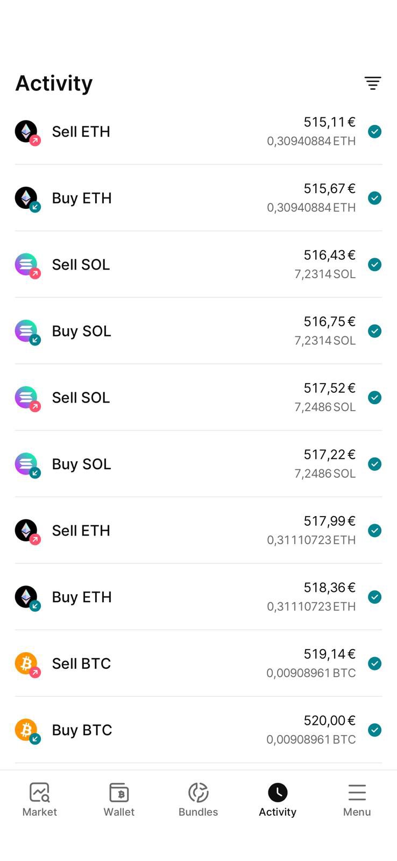The height and width of the screenshot is (861, 397).
Task: Tap the 520,00 € amount on Buy BTC
Action: pos(329,721)
